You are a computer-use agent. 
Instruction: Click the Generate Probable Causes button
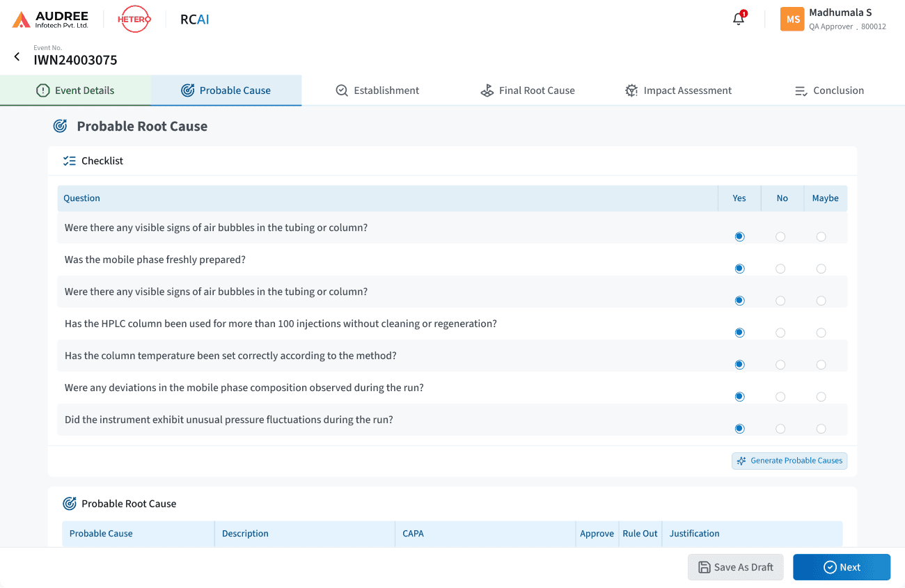[789, 460]
